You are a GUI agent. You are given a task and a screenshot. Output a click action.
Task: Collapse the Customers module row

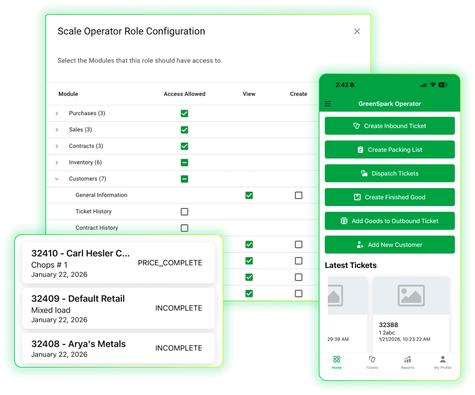coord(57,179)
